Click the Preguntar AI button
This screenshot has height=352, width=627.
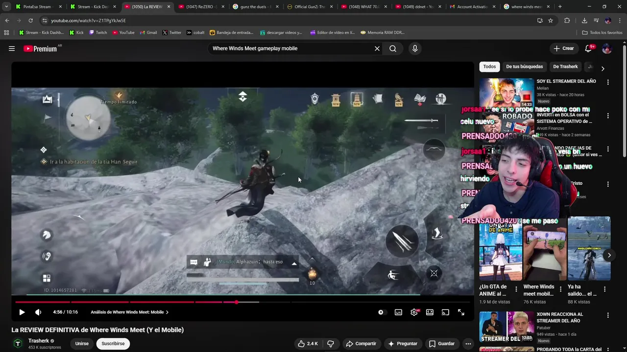pyautogui.click(x=403, y=344)
